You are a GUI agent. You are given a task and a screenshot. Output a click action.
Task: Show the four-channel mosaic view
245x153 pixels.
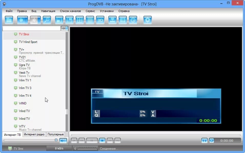click(x=80, y=20)
